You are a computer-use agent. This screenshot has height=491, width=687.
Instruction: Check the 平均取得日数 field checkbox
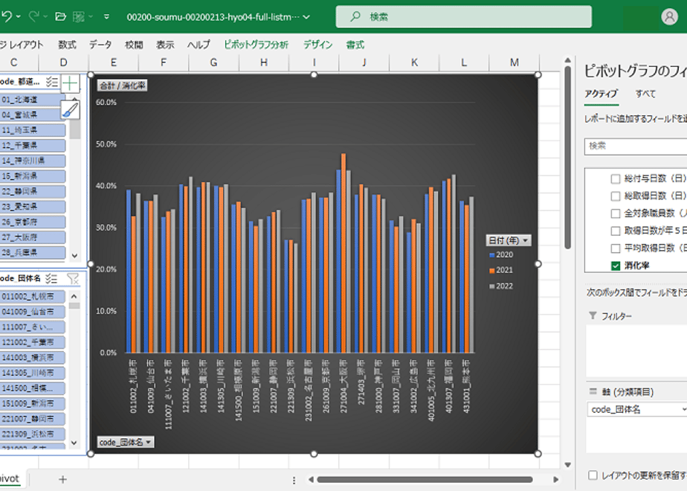616,248
